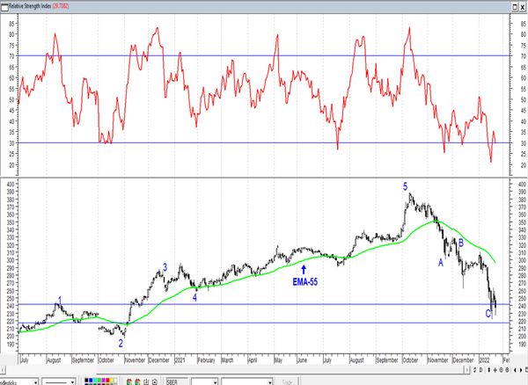Select the wave 5 peak label
The width and height of the screenshot is (528, 385).
click(x=405, y=186)
